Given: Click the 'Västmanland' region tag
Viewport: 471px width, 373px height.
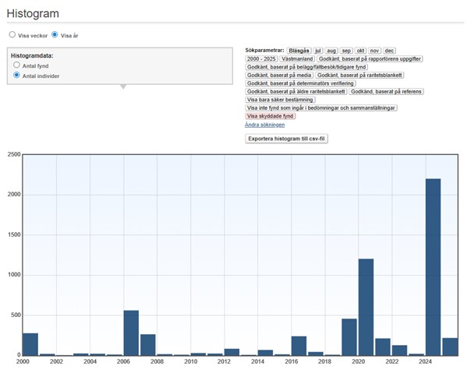Looking at the screenshot, I should tap(297, 59).
